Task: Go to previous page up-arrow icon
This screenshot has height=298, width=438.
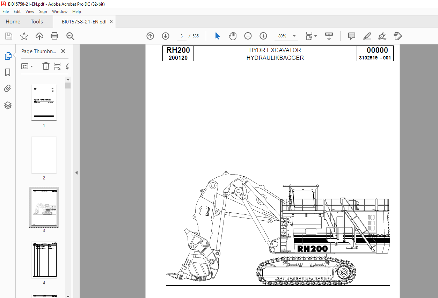Action: point(150,36)
